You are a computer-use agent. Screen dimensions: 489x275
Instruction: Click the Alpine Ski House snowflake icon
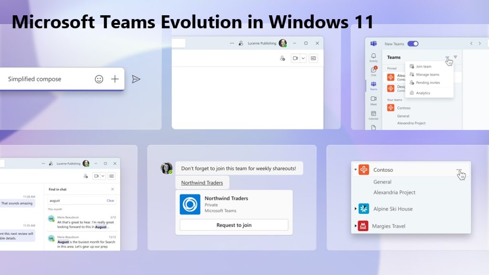pyautogui.click(x=363, y=209)
